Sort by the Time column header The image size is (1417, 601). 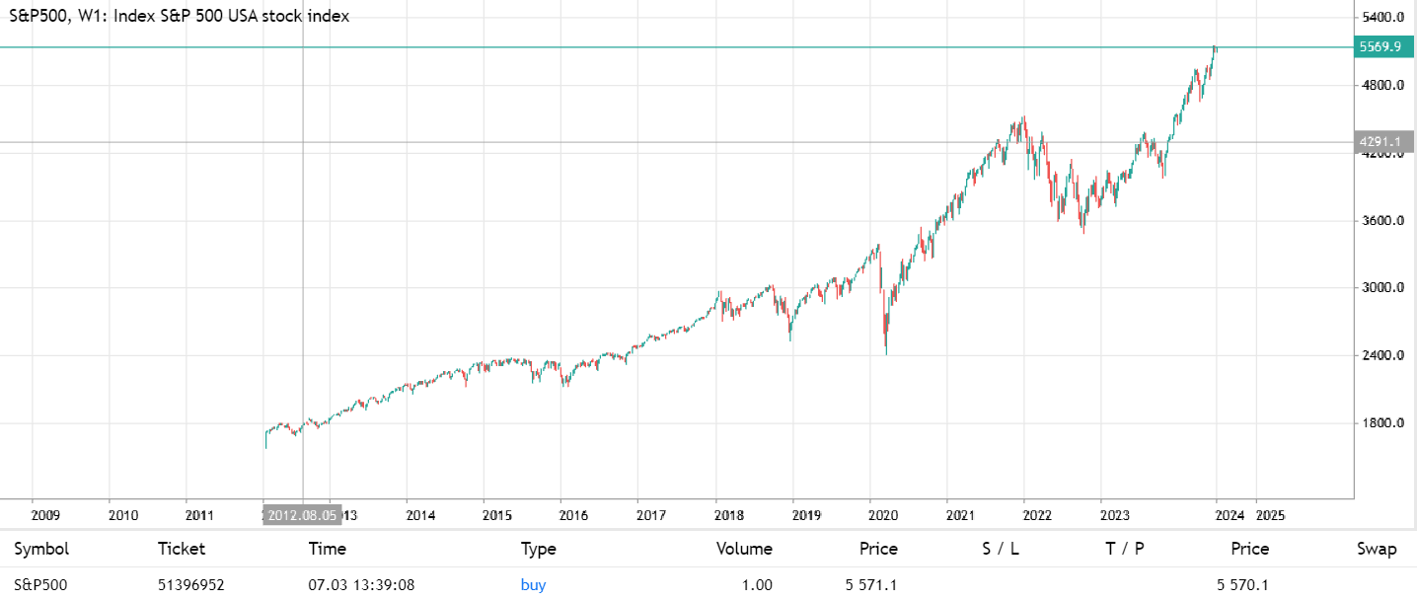tap(327, 550)
